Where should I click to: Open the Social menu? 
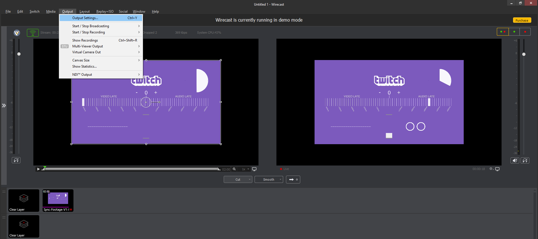(123, 12)
